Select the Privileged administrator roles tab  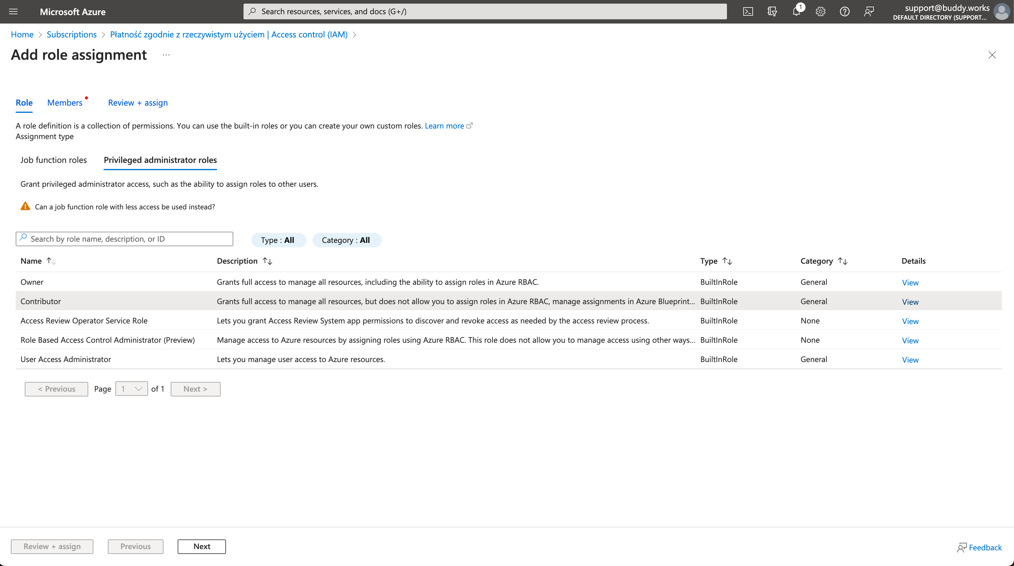pyautogui.click(x=160, y=160)
